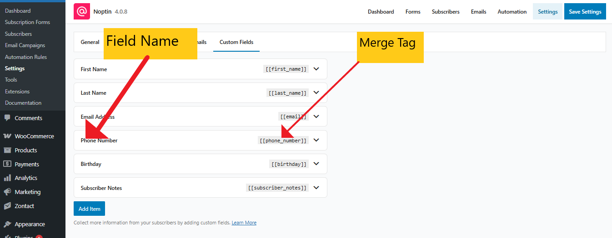Click the Zontact icon in sidebar
Viewport: 612px width, 238px height.
(x=7, y=206)
